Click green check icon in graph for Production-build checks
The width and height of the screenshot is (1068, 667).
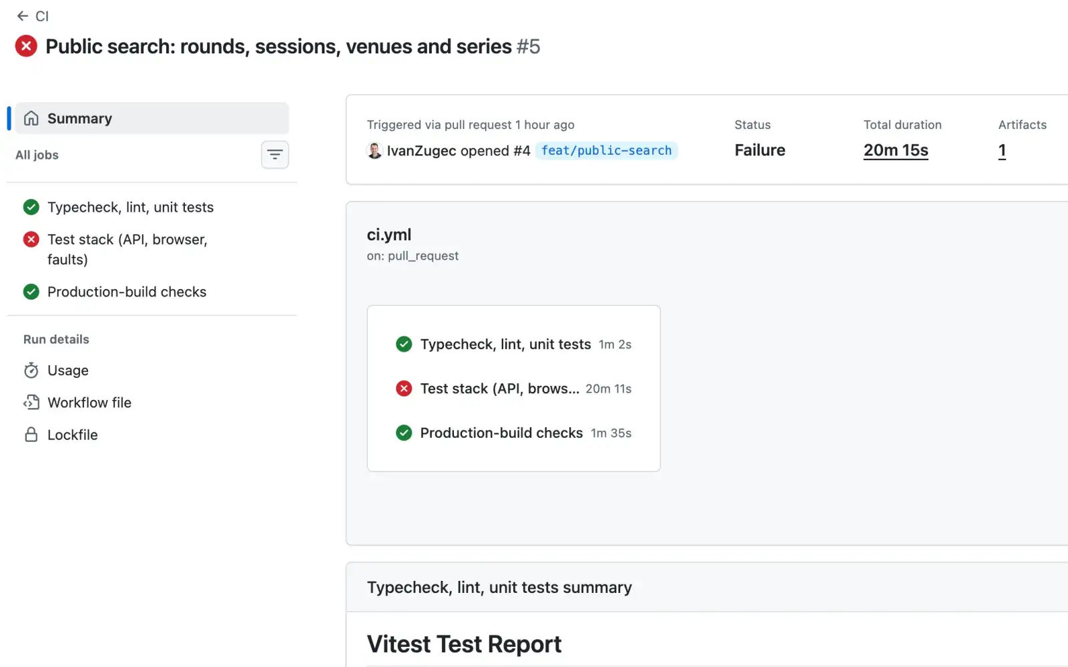click(404, 433)
